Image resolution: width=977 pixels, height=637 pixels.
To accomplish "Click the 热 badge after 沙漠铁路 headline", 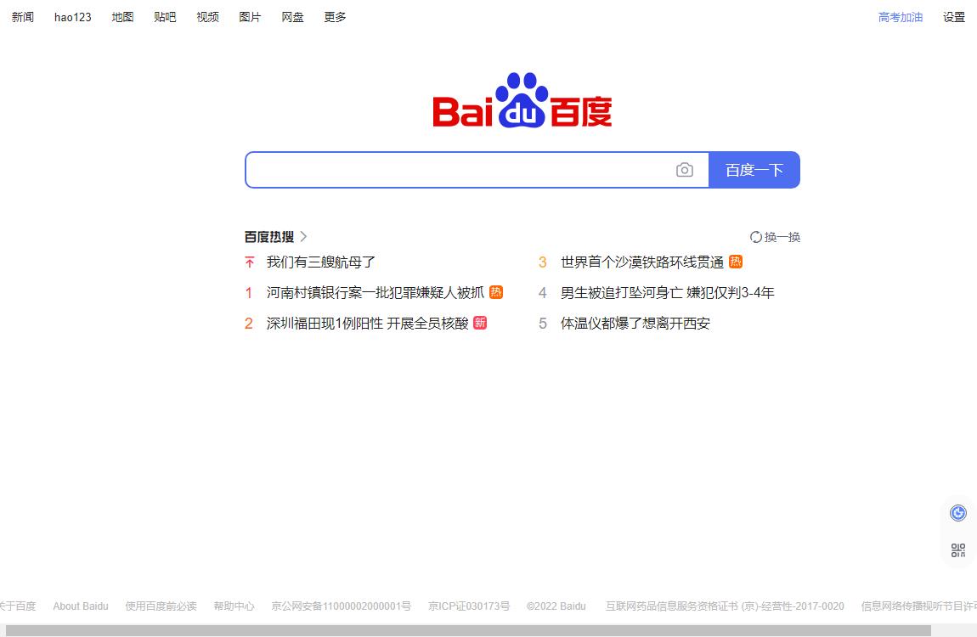I will (735, 262).
